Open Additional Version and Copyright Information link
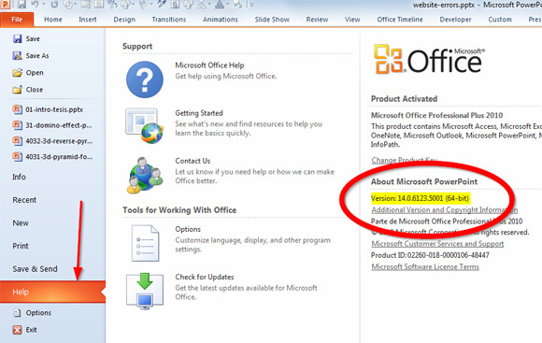The height and width of the screenshot is (343, 542). pyautogui.click(x=444, y=210)
